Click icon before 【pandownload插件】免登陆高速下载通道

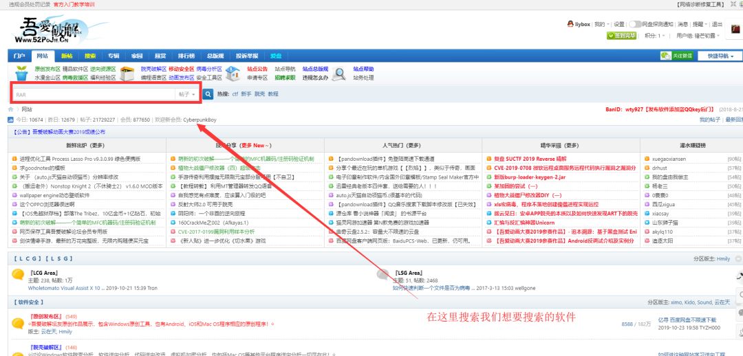coord(331,159)
